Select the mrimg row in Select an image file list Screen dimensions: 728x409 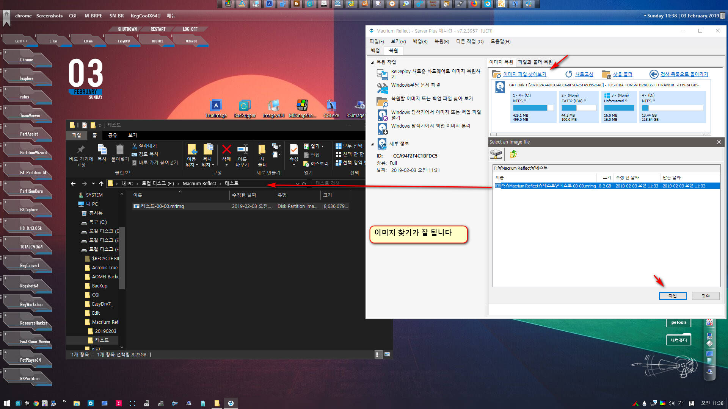[607, 186]
